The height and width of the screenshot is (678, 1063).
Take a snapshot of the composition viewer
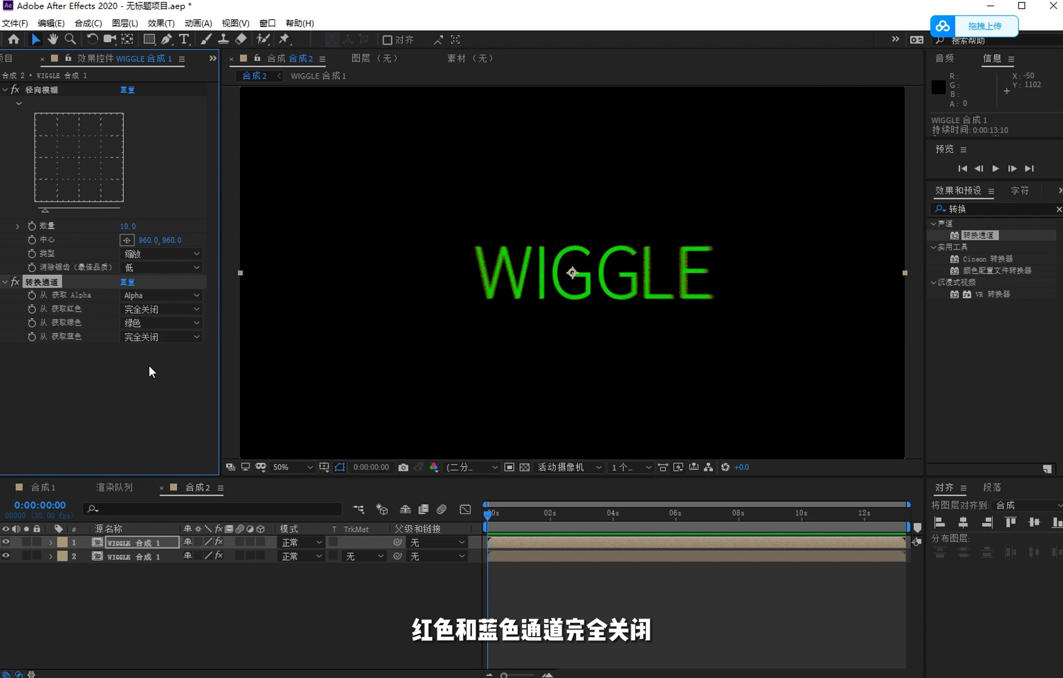[403, 467]
